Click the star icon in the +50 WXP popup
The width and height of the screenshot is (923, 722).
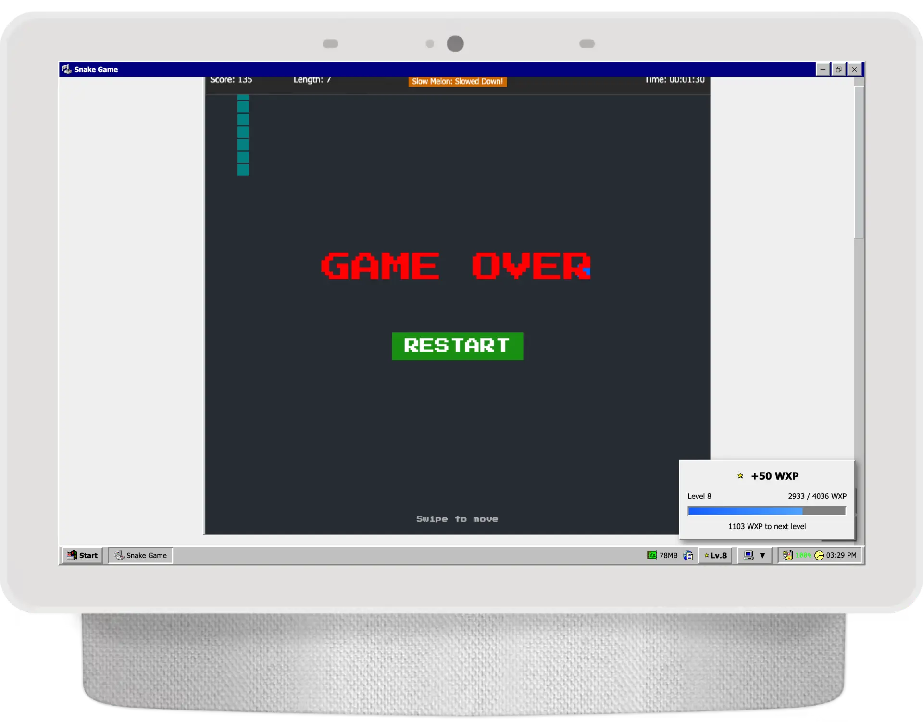(x=740, y=476)
